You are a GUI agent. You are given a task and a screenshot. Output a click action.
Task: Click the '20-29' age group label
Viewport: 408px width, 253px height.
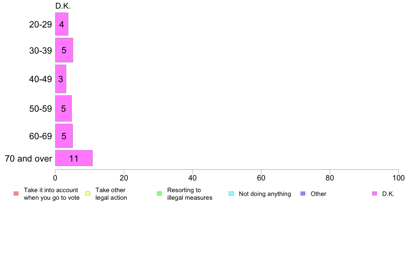[41, 24]
